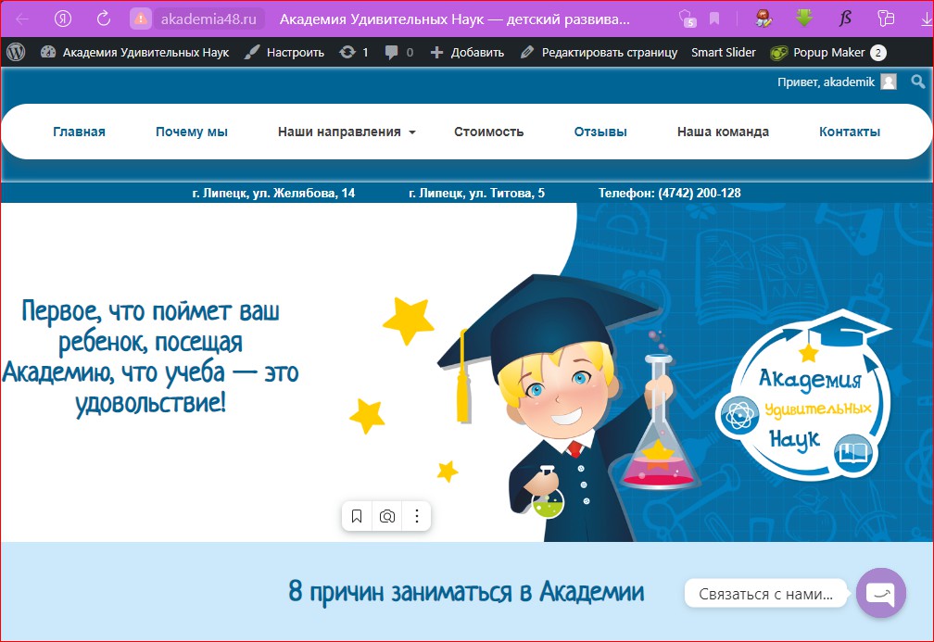Open Контакты page
Viewport: 934px width, 642px height.
coord(850,132)
